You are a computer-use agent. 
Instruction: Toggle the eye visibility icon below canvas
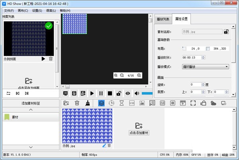point(127,93)
